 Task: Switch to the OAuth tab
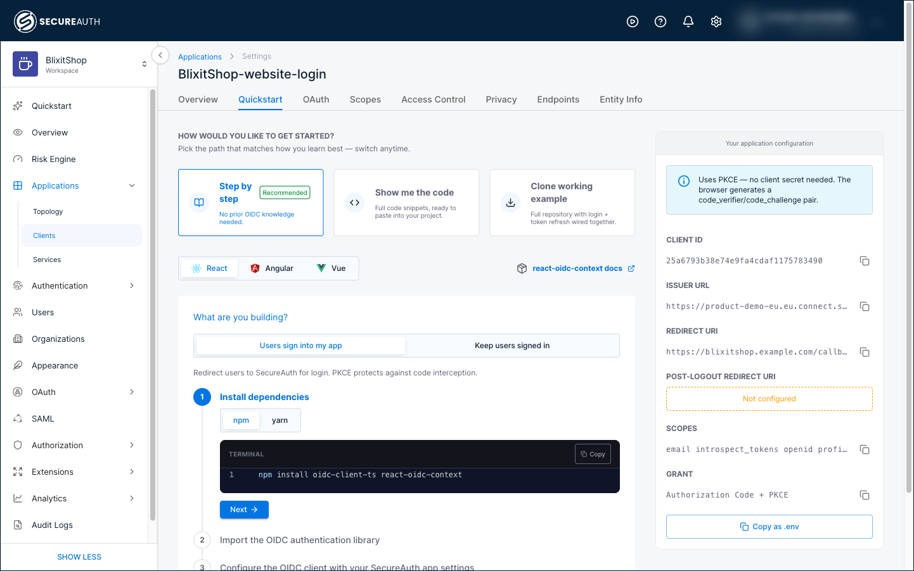tap(316, 99)
